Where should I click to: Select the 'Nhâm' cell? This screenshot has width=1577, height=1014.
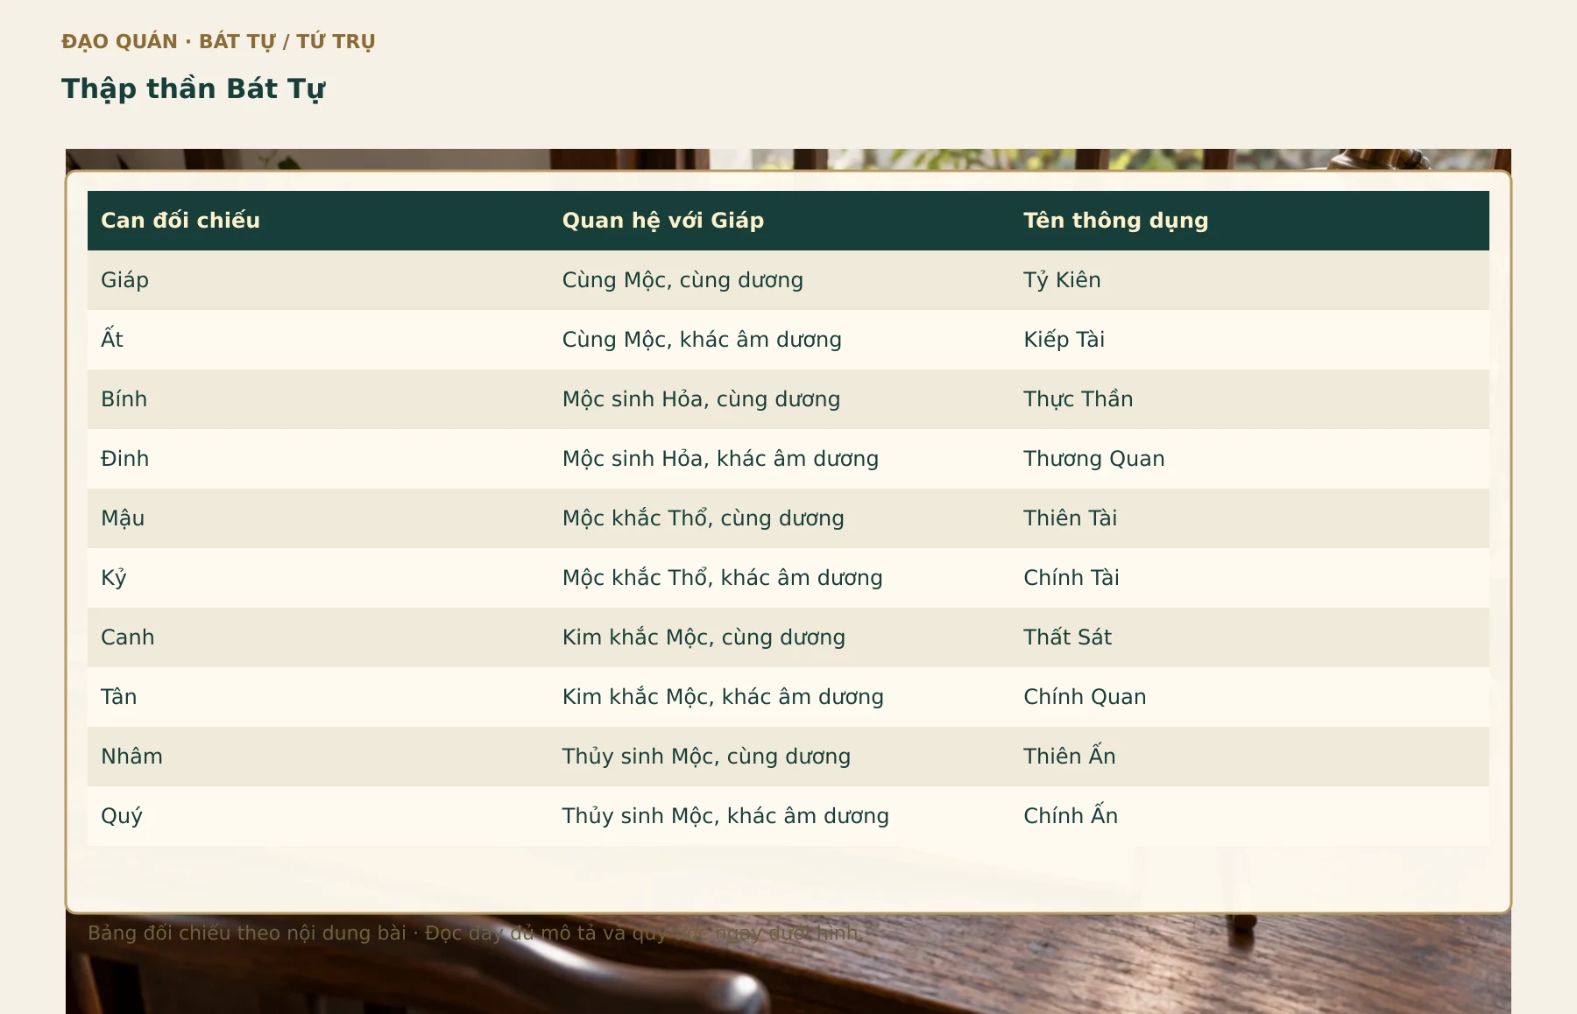(318, 757)
